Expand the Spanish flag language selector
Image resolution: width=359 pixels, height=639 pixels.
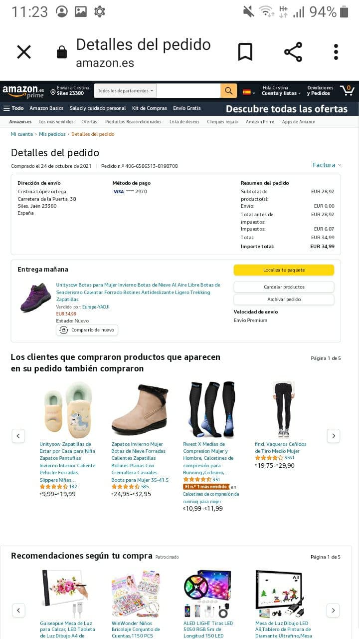[x=249, y=92]
